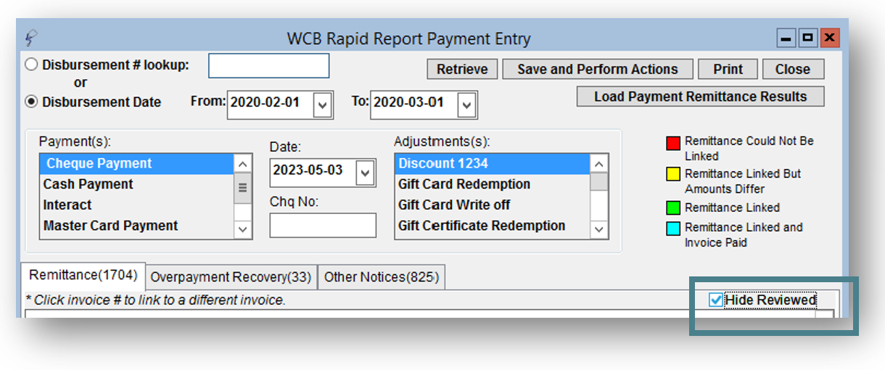Open the From date dropdown

click(323, 106)
